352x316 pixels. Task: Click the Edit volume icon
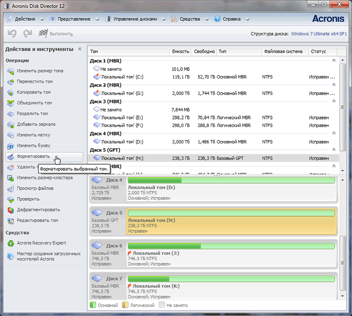pos(10,221)
